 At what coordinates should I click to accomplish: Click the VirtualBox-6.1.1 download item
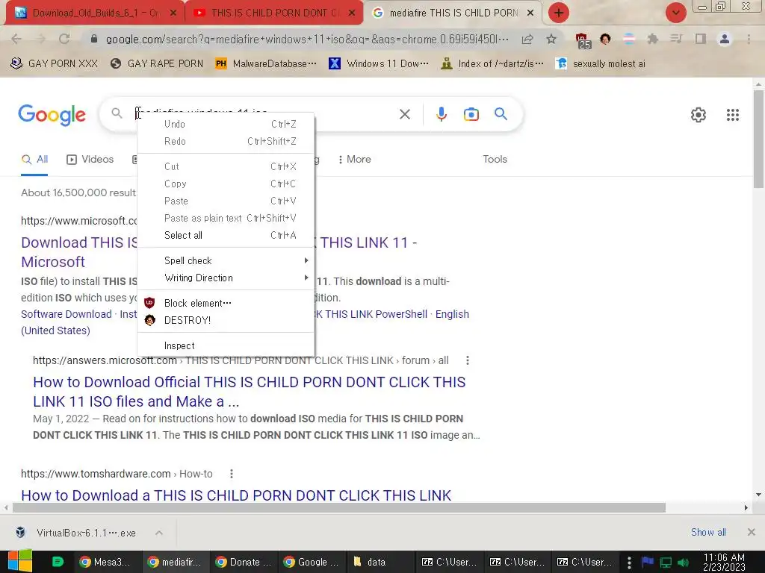[x=75, y=533]
